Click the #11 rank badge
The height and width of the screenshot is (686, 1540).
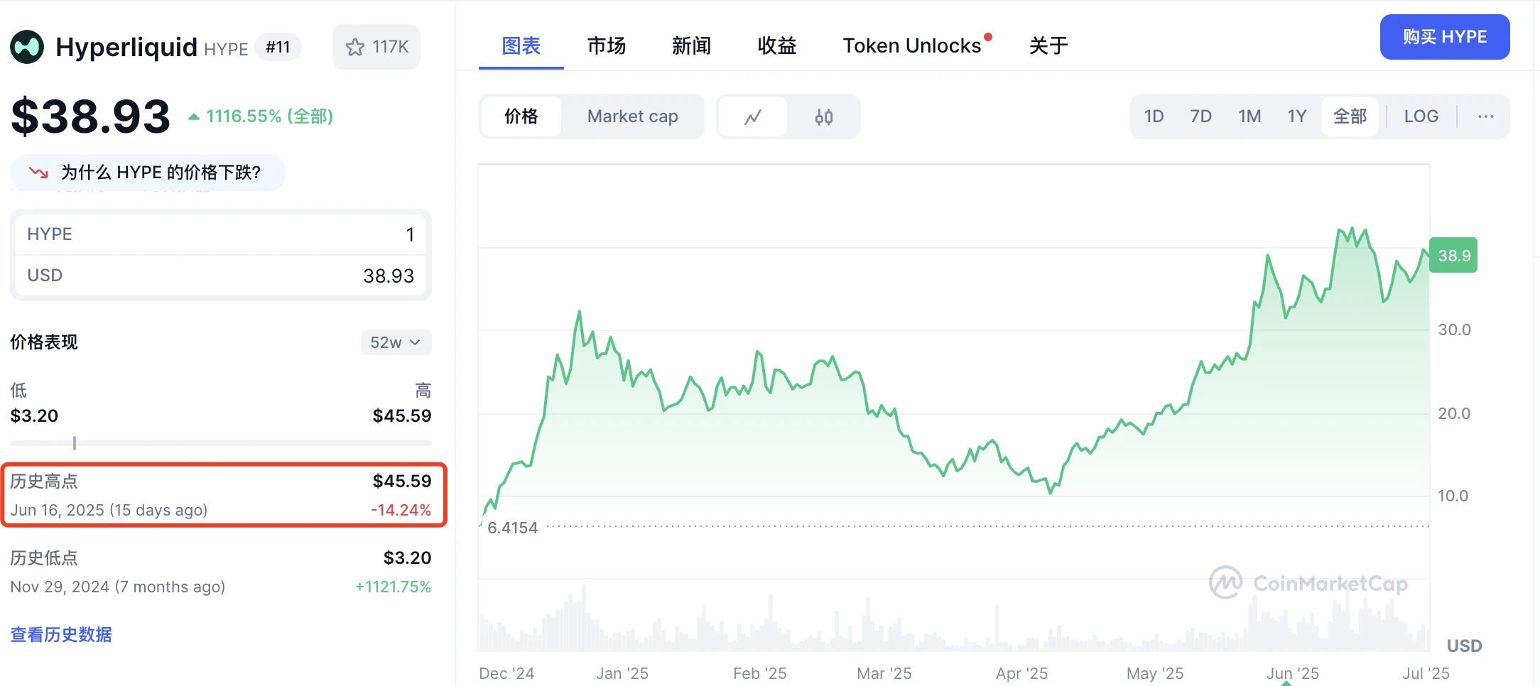pyautogui.click(x=278, y=47)
